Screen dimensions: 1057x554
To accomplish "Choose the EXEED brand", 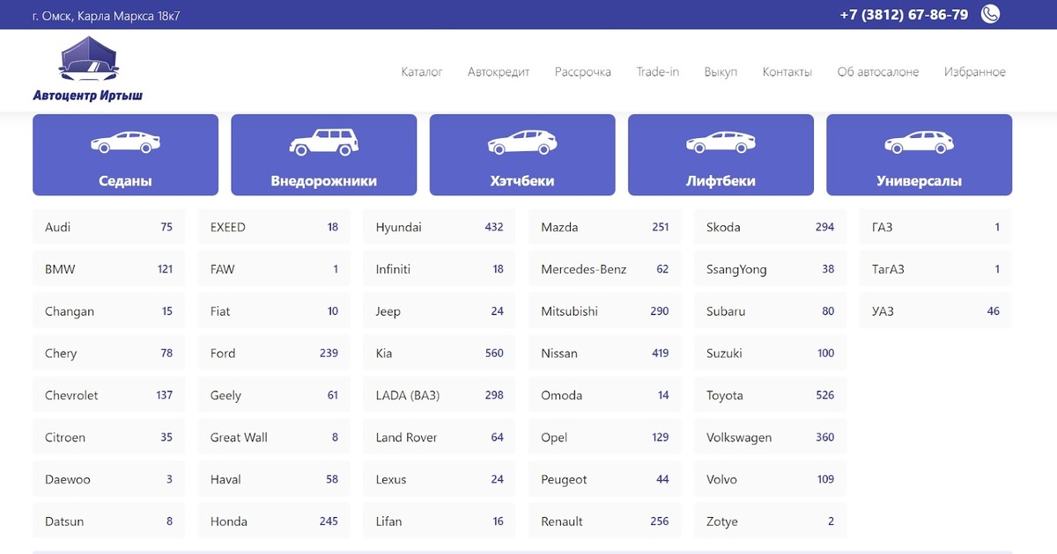I will [274, 227].
